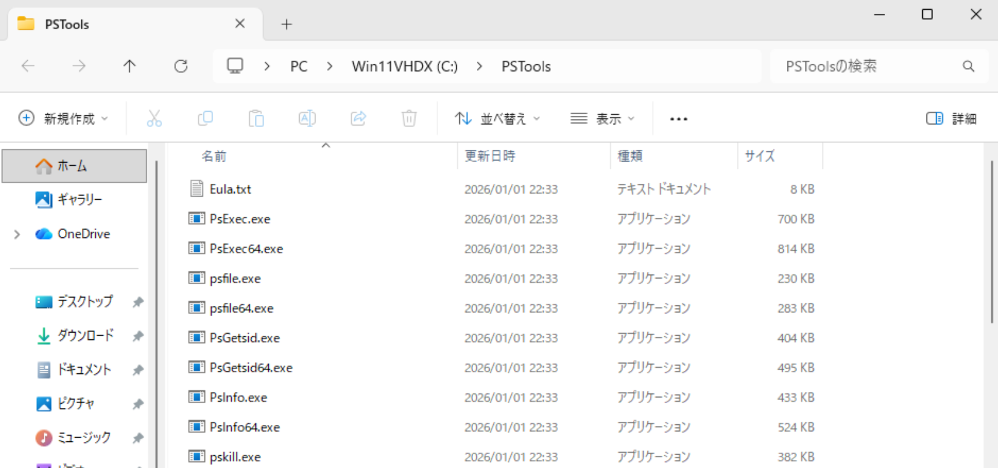Click the file list vertical scrollbar
The height and width of the screenshot is (468, 998).
(x=993, y=243)
